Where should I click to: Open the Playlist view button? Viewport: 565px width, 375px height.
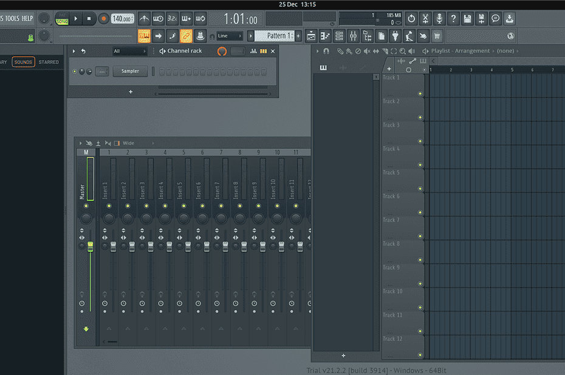[x=311, y=36]
